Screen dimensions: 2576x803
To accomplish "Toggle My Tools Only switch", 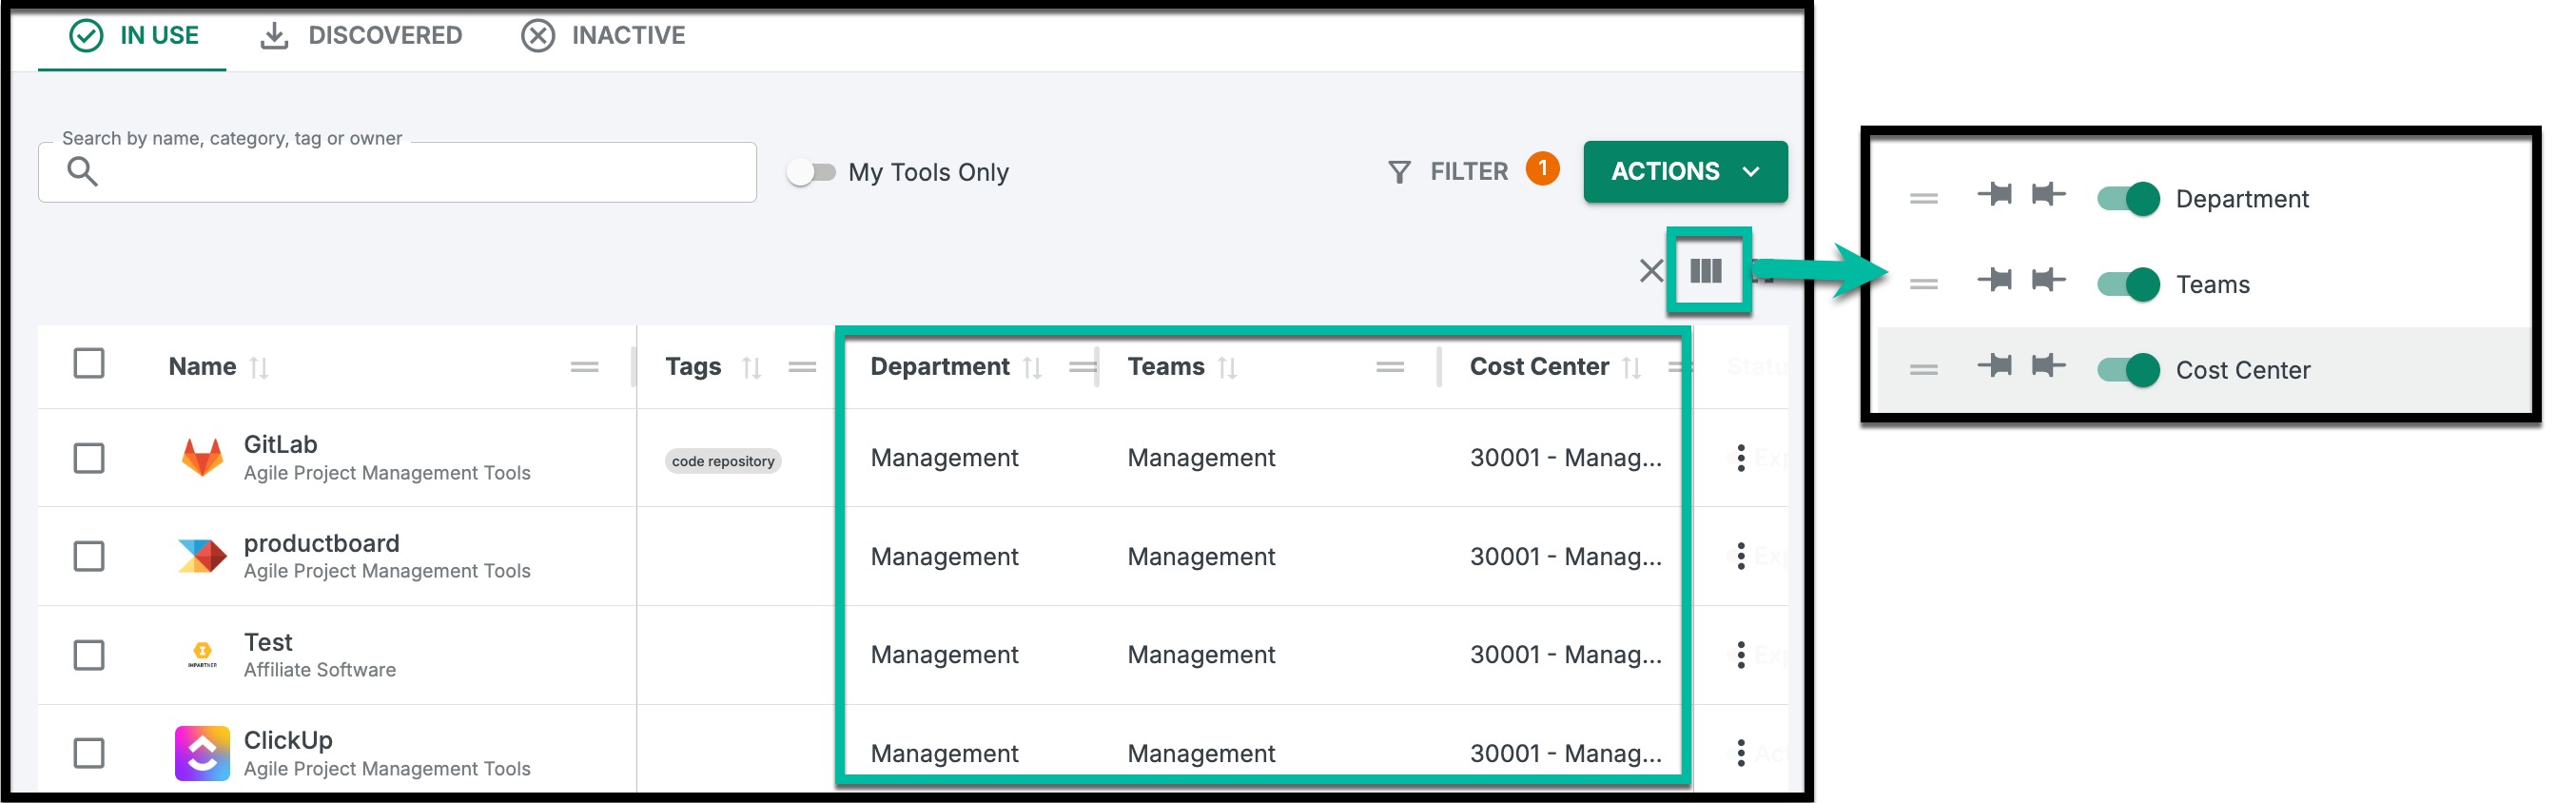I will [x=810, y=172].
